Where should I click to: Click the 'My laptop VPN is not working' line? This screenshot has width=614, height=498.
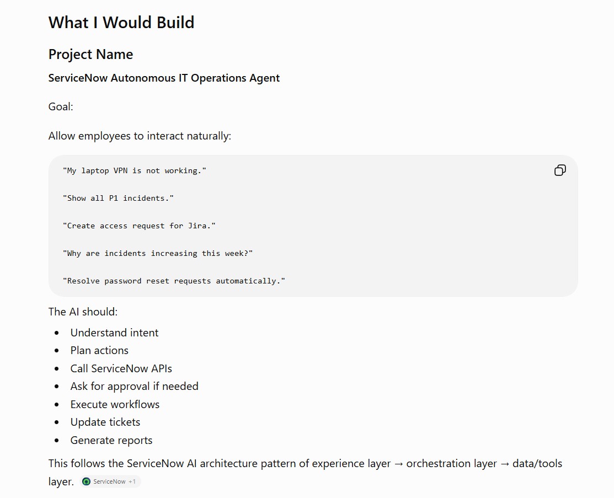tap(135, 171)
